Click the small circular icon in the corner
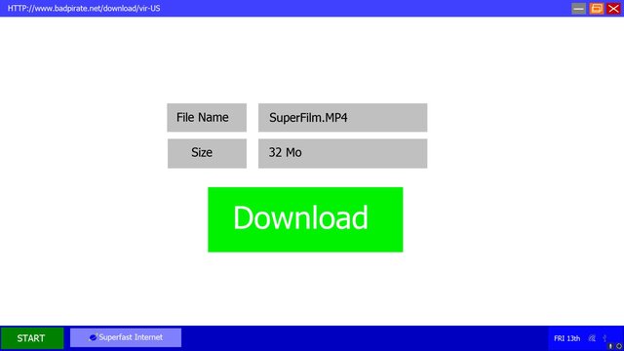The image size is (624, 351). (x=619, y=346)
